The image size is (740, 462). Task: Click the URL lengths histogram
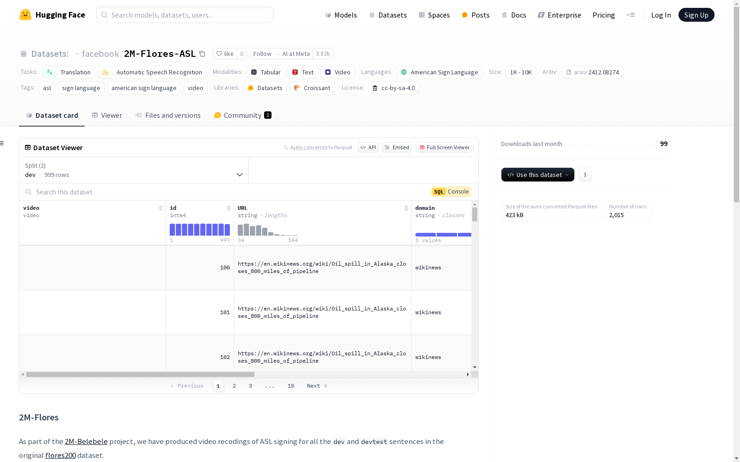click(x=268, y=230)
